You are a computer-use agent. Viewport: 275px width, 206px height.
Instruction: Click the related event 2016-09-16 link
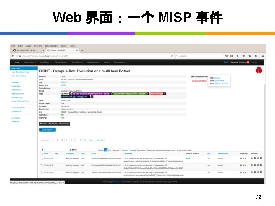click(199, 81)
